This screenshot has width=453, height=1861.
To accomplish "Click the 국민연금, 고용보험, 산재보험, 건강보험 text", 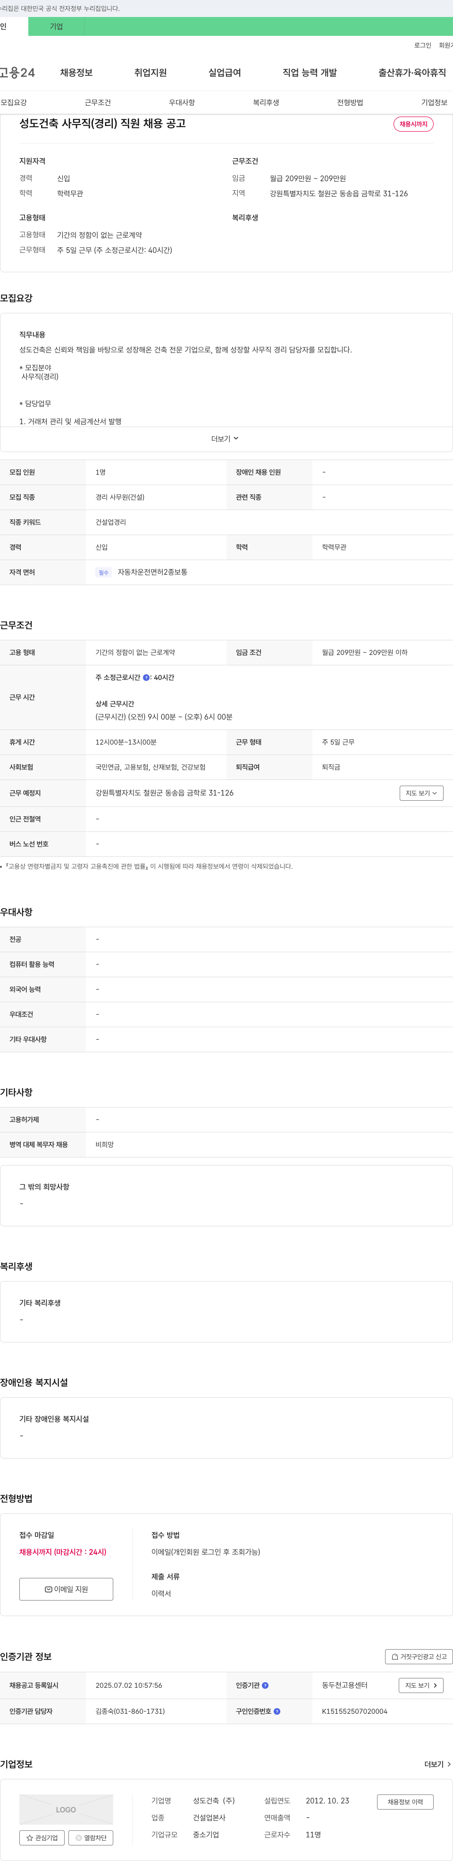I will tap(150, 767).
